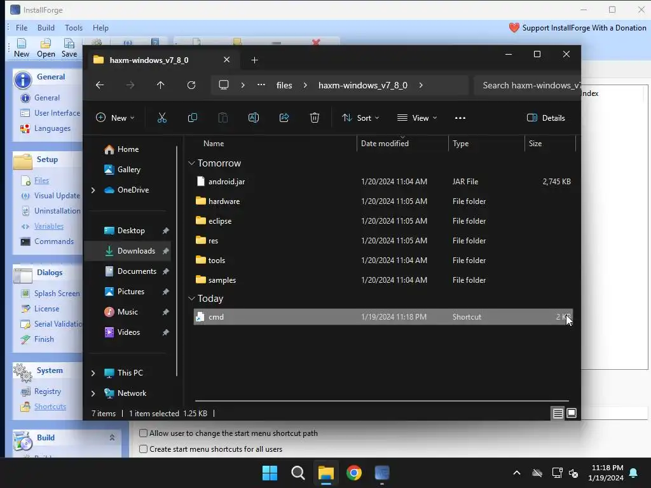Viewport: 651px width, 488px height.
Task: Click InstallForge Save toolbar icon
Action: tap(69, 48)
